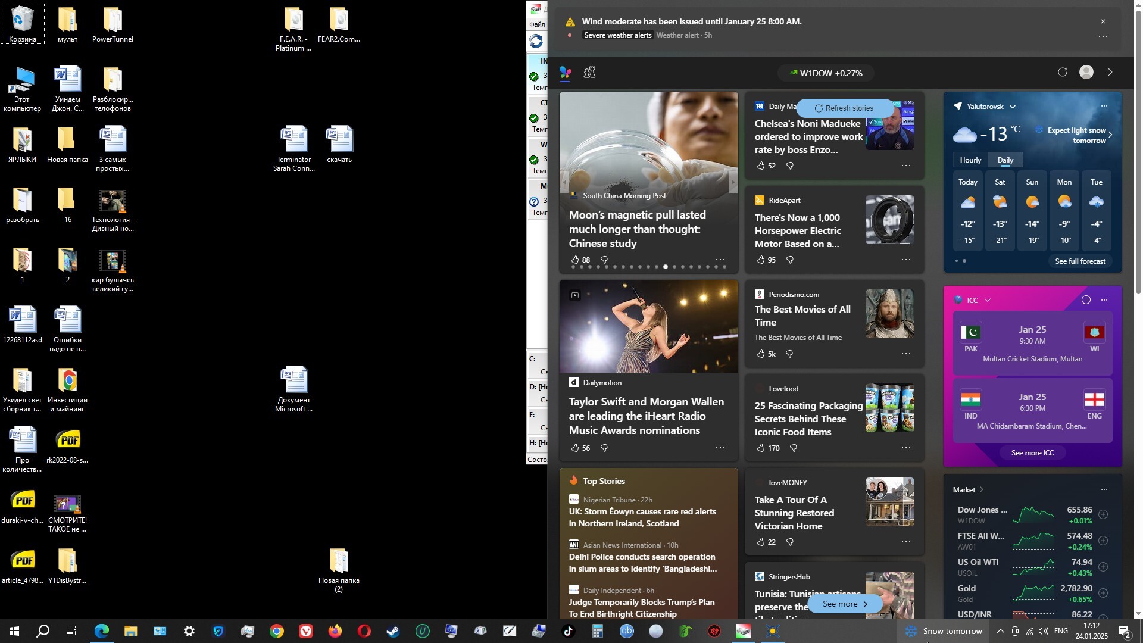The image size is (1143, 643).
Task: Switch weather forecast to Hourly
Action: (x=970, y=160)
